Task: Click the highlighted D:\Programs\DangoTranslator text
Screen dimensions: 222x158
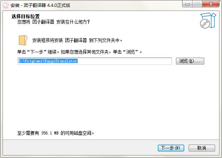Action: (x=48, y=61)
